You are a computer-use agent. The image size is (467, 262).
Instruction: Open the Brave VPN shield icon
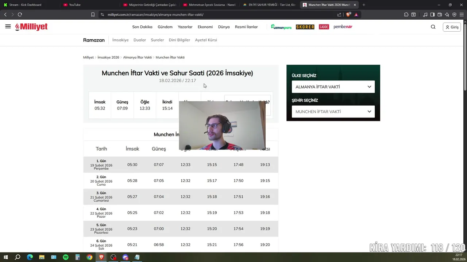click(x=454, y=15)
